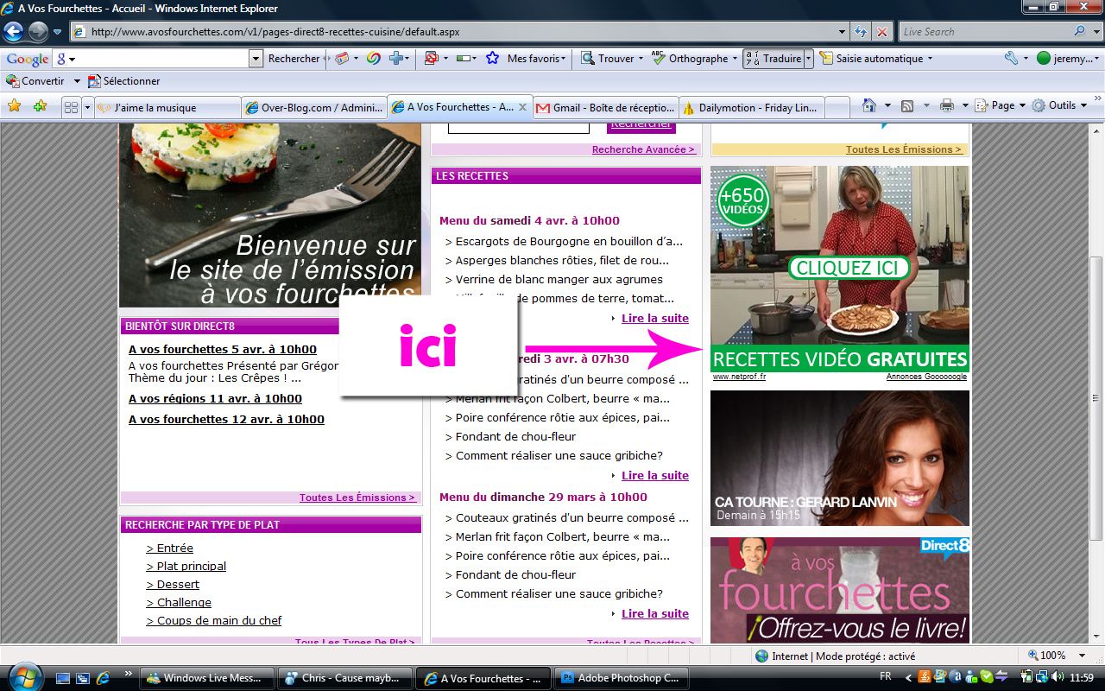Viewport: 1105px width, 691px height.
Task: Open the blank New Tab button
Action: click(837, 108)
